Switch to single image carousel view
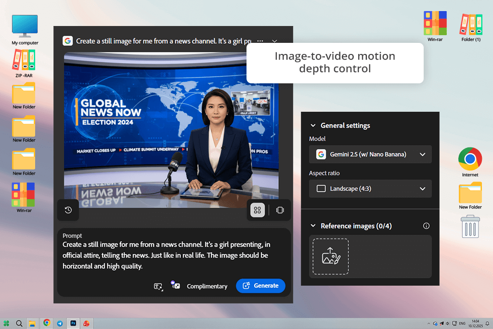 click(280, 210)
